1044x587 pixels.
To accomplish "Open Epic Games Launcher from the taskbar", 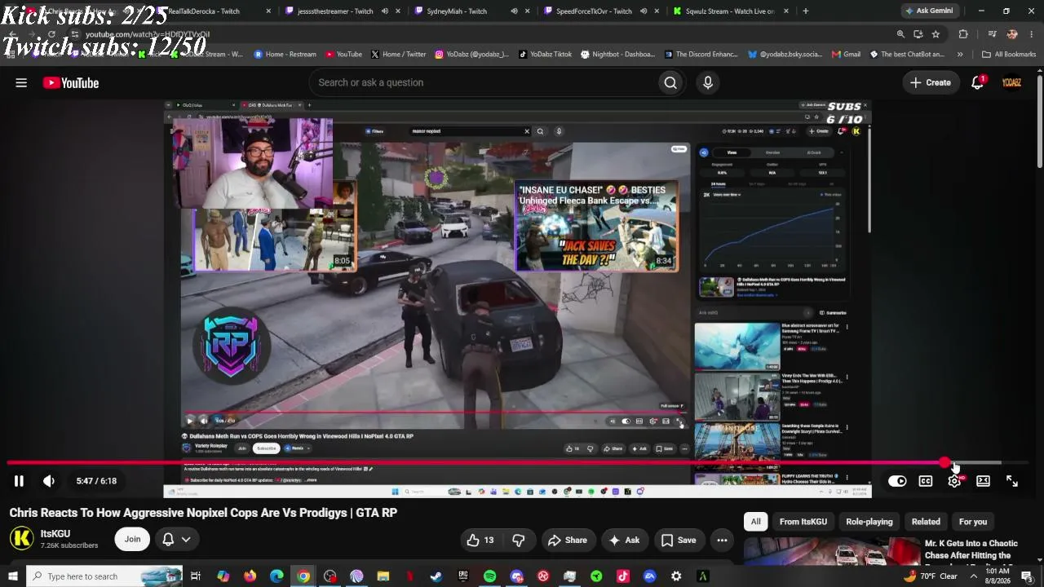I will pos(463,576).
